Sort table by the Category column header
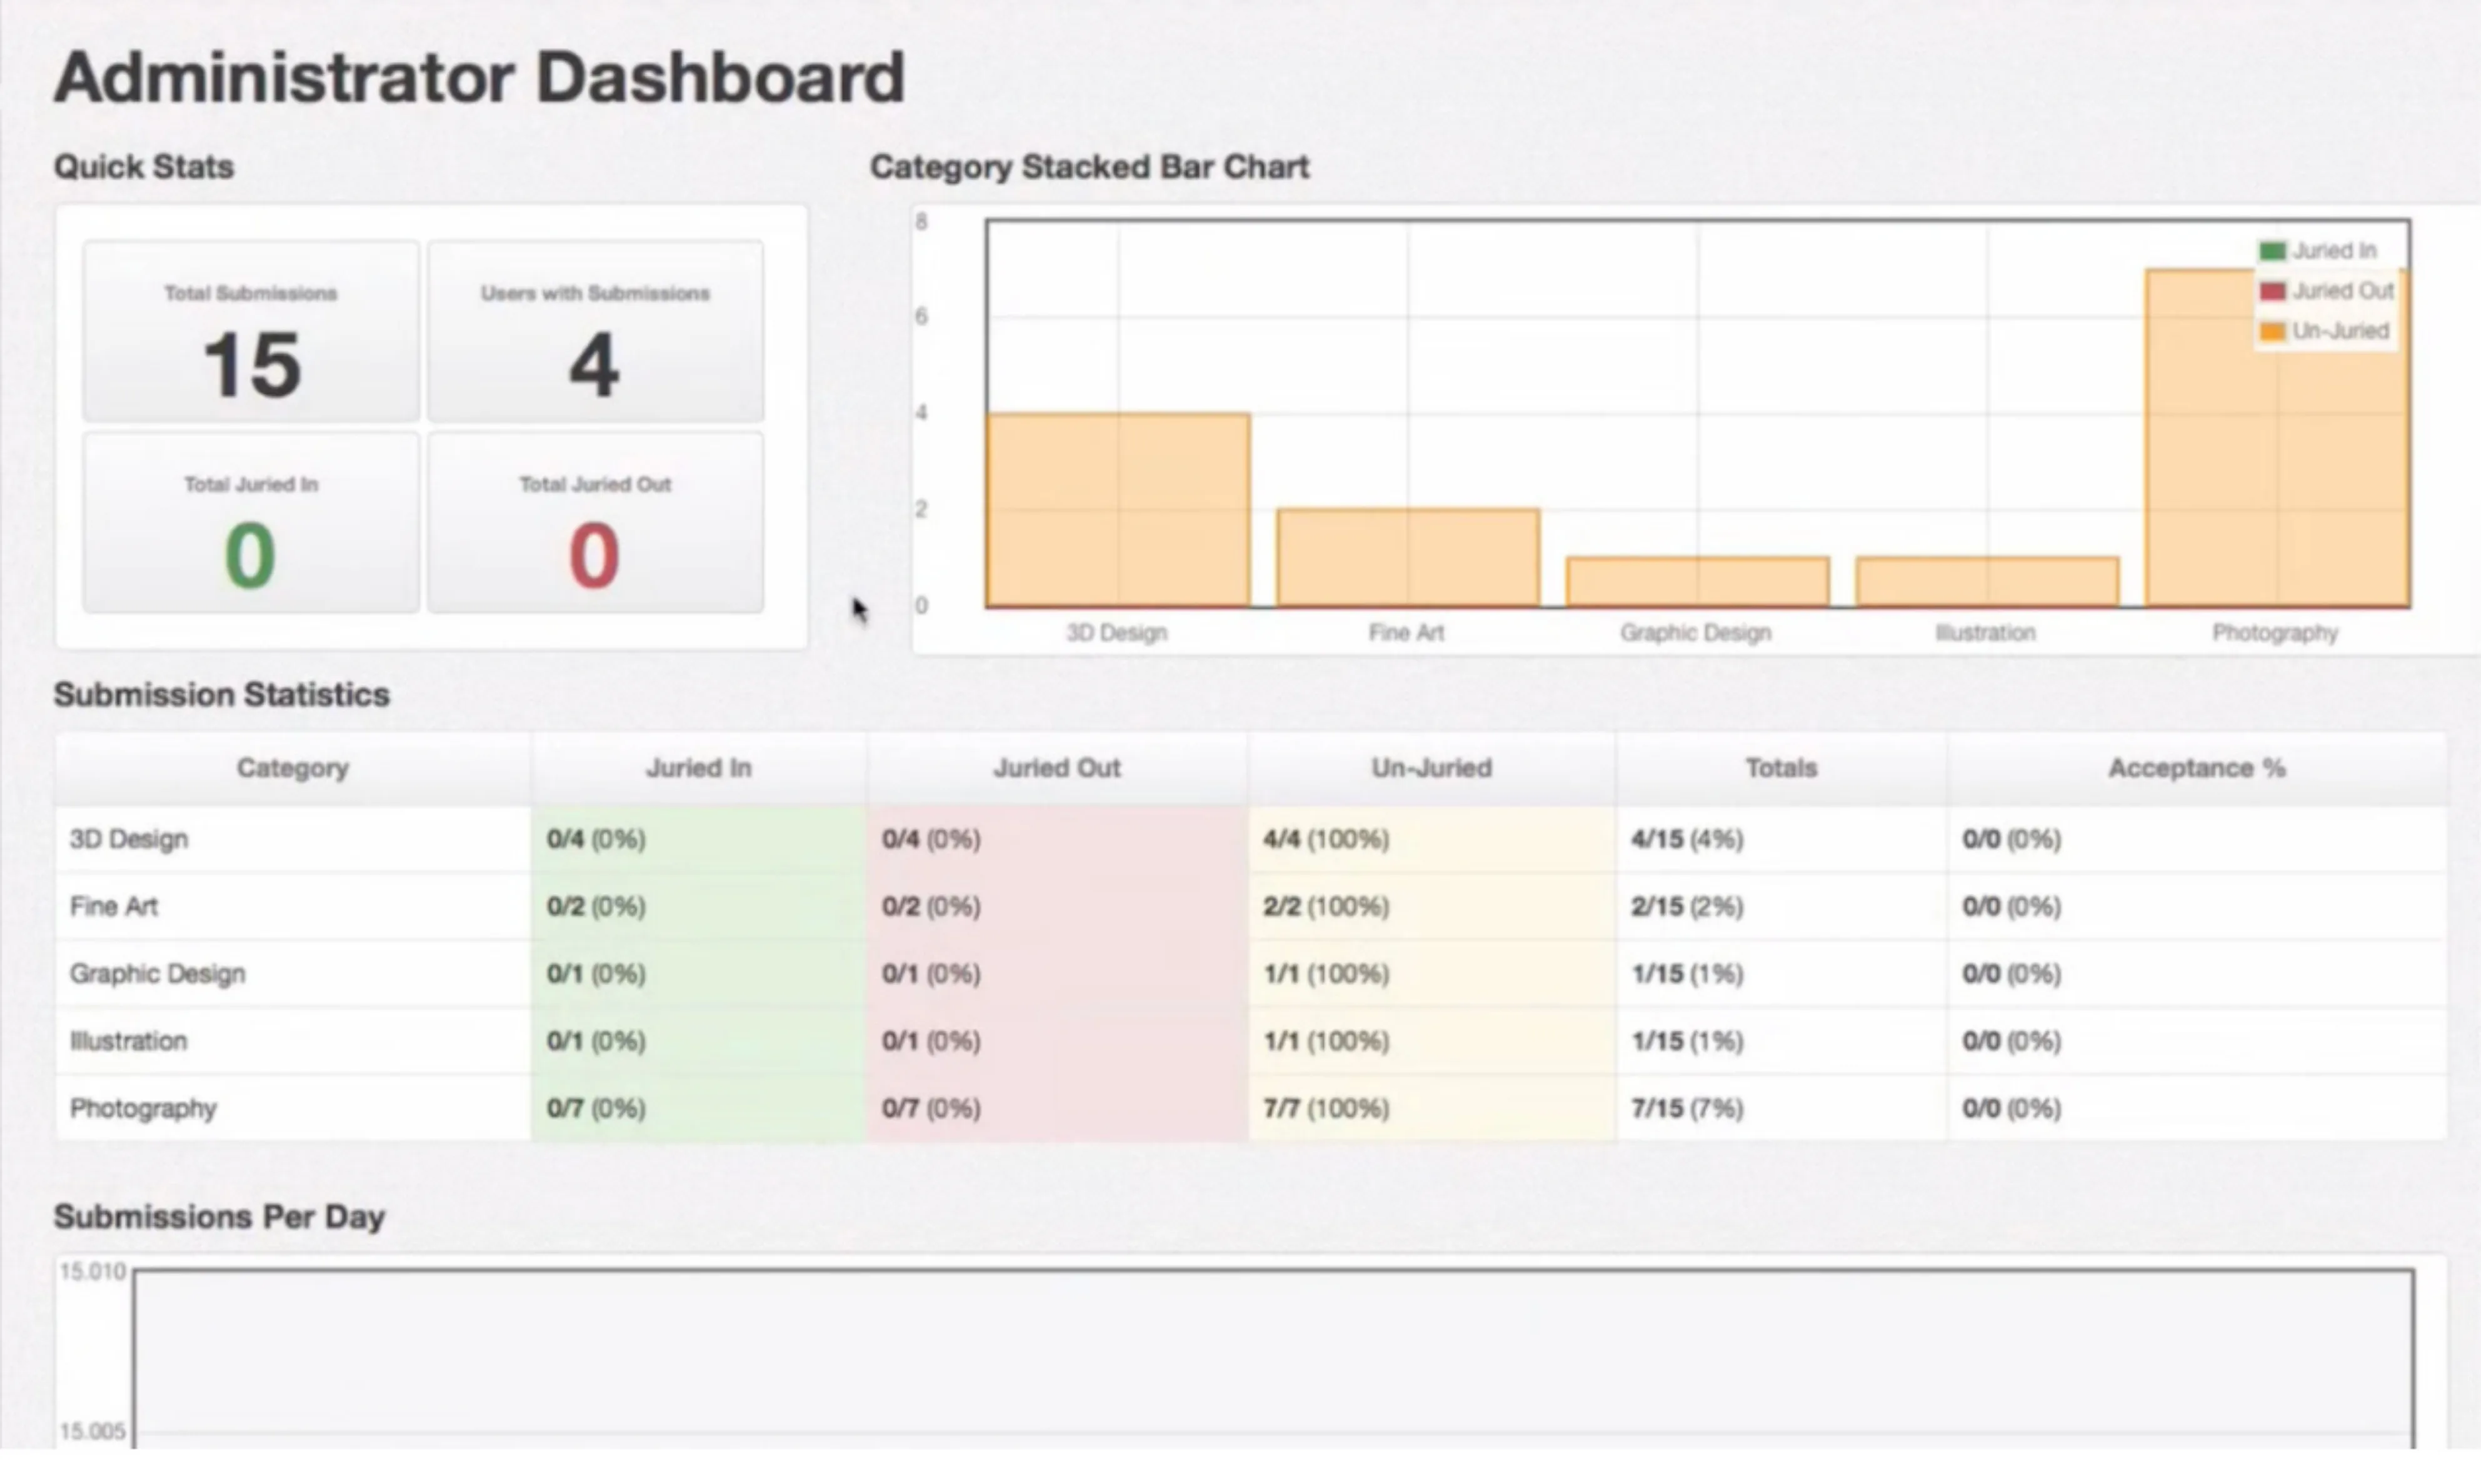Image resolution: width=2481 pixels, height=1484 pixels. (x=293, y=768)
